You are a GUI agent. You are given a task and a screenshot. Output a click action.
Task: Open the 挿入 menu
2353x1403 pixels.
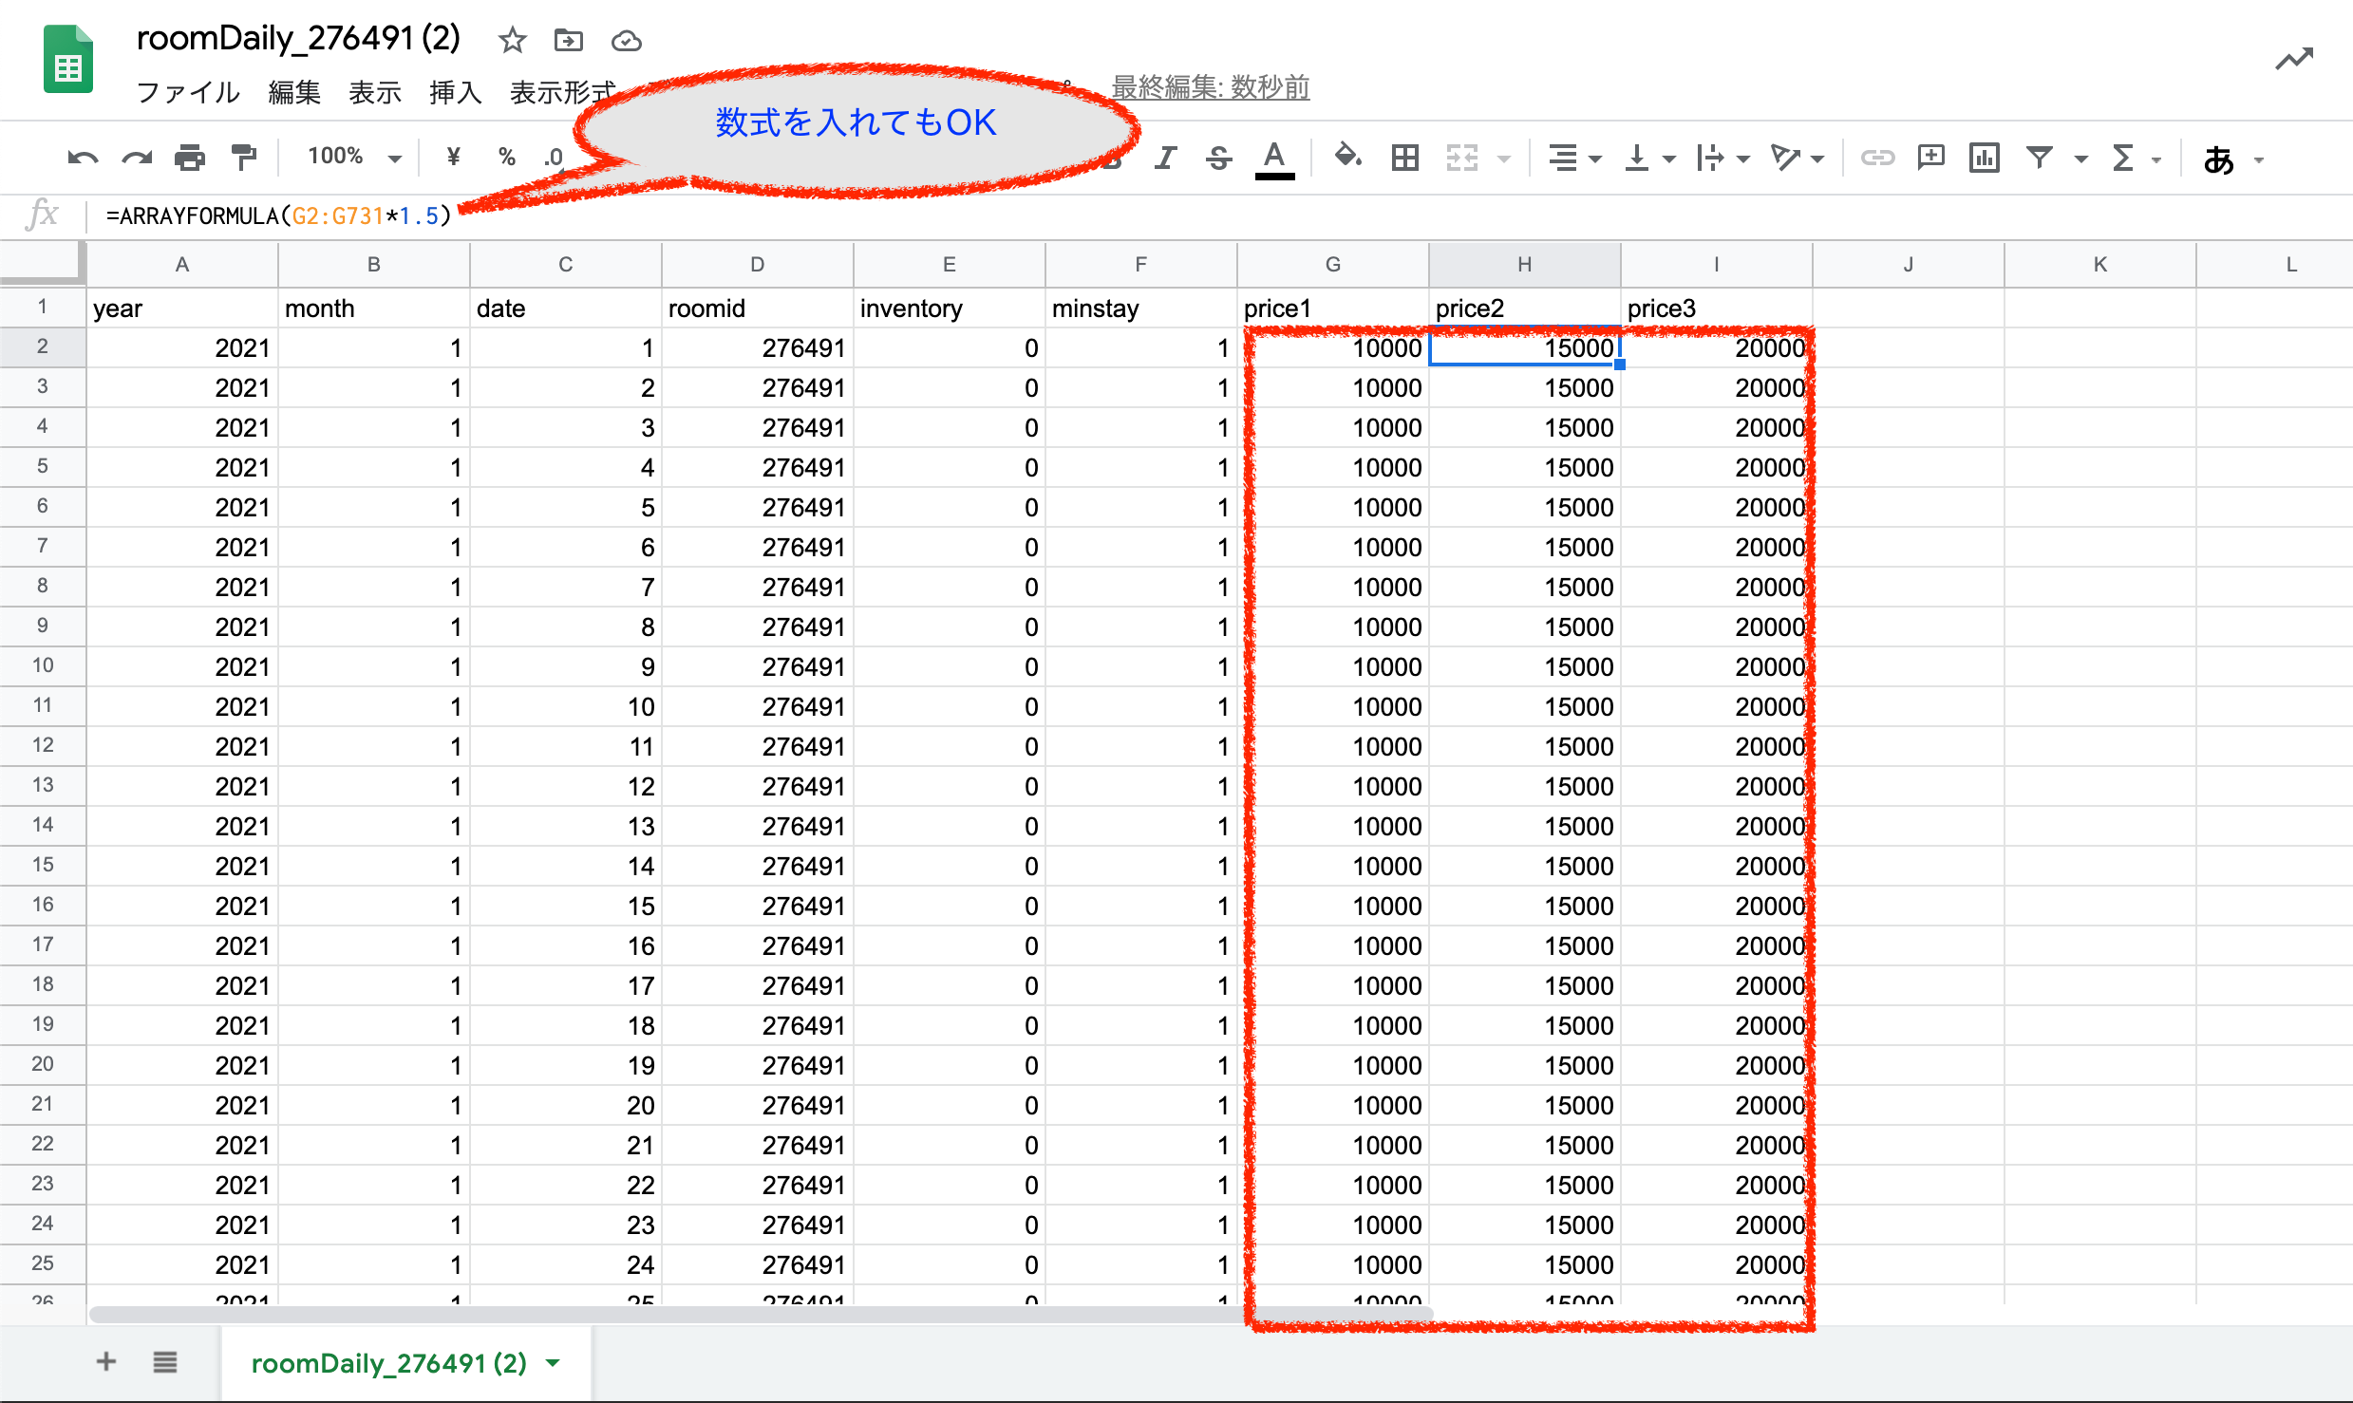455,92
